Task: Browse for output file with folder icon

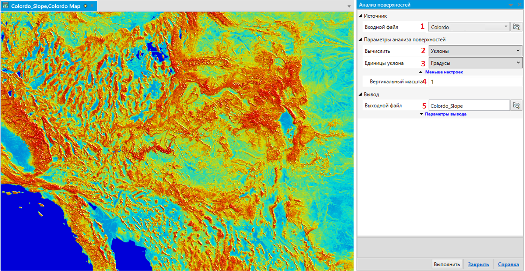Action: pyautogui.click(x=516, y=106)
